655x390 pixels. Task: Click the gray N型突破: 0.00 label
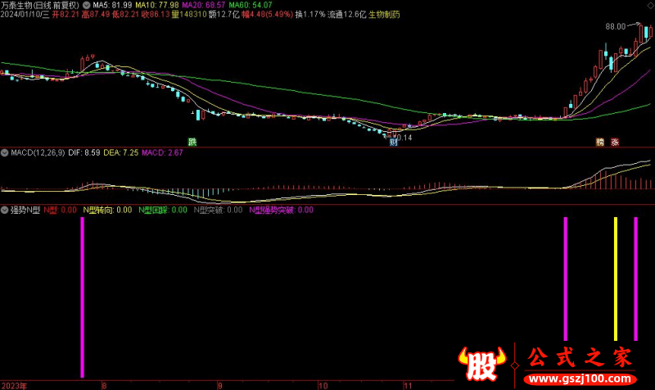coord(218,211)
